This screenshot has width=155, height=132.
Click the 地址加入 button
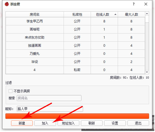[69, 123]
